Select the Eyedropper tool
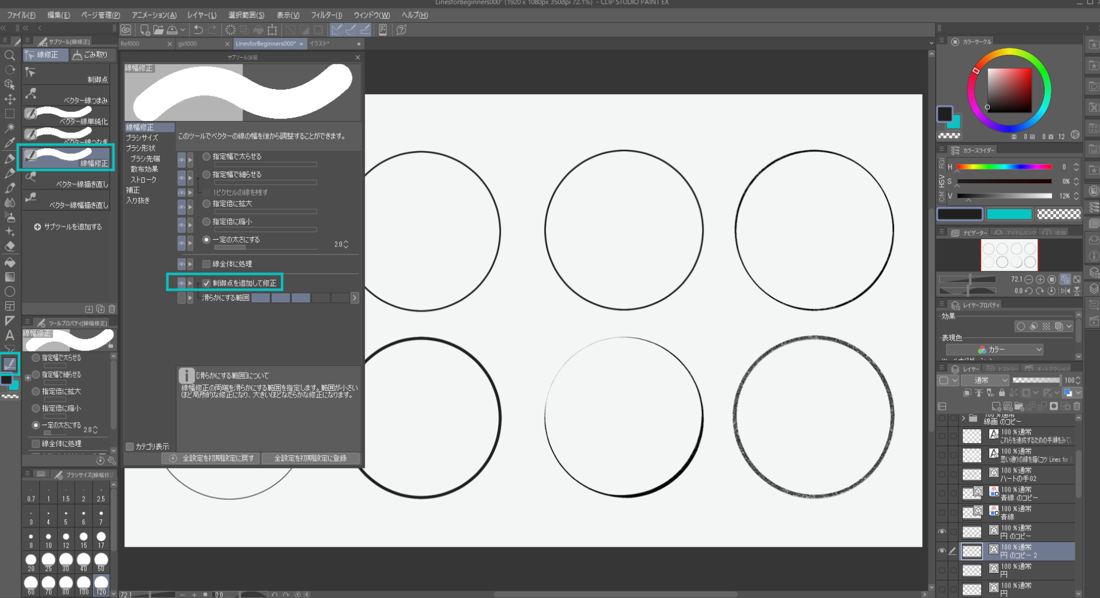The height and width of the screenshot is (598, 1100). tap(10, 143)
